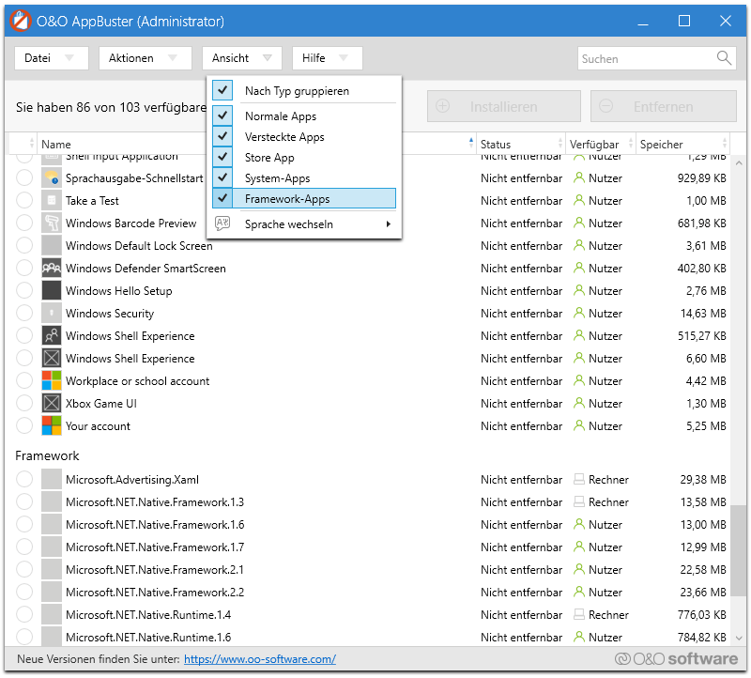Click user icon in Your account row
Viewport: 751px width, 678px height.
[x=579, y=425]
